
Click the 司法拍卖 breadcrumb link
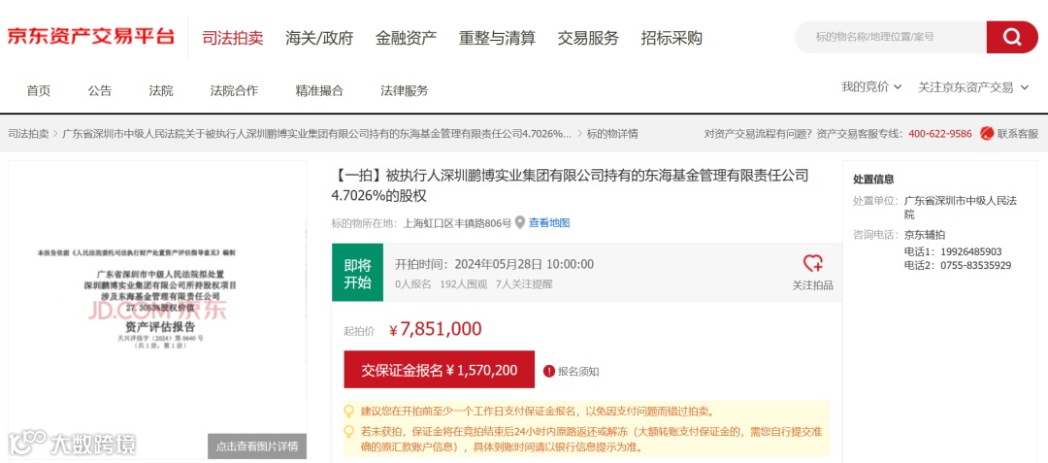tap(28, 134)
